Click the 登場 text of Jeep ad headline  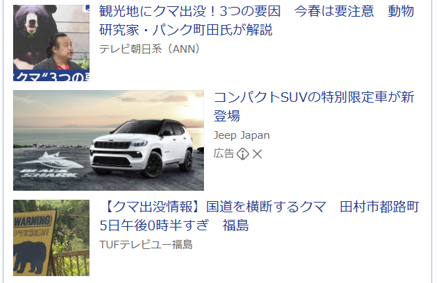pos(227,116)
